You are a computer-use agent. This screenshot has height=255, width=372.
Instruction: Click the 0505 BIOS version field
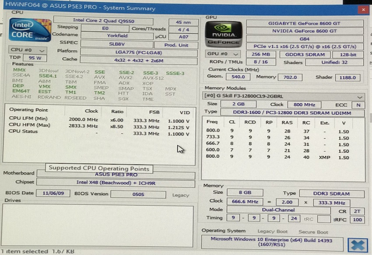(x=138, y=194)
